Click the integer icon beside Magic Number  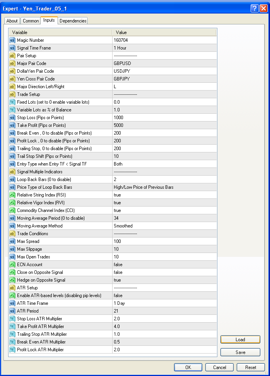pyautogui.click(x=12, y=40)
